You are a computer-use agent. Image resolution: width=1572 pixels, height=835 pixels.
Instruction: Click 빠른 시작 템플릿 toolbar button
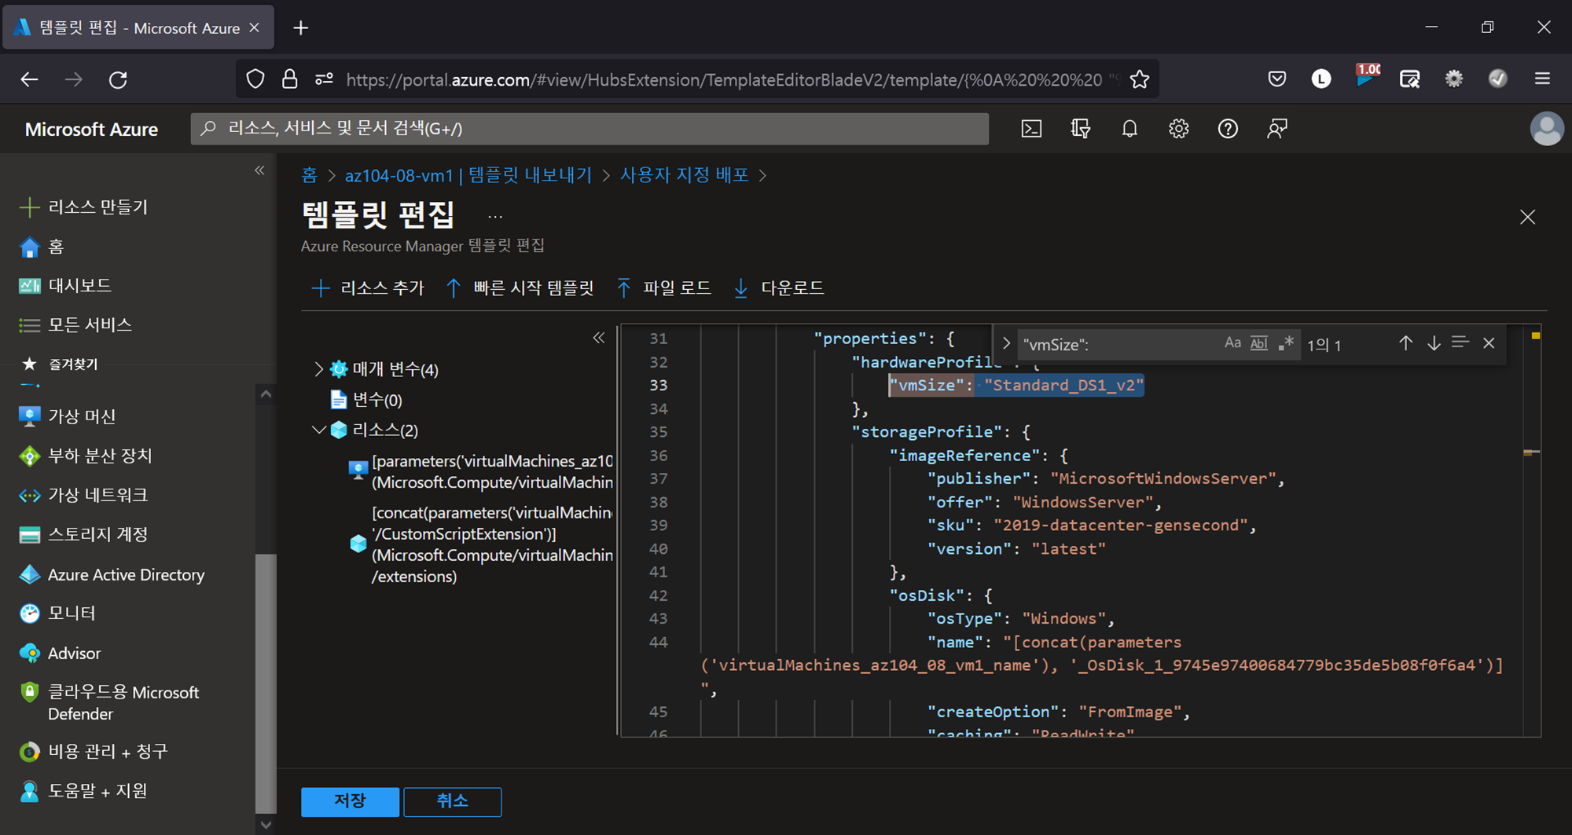pos(520,287)
